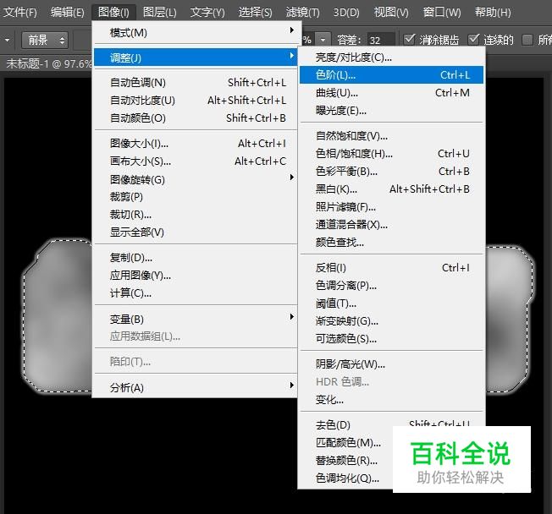Select the 未标题-1 document tab
This screenshot has width=552, height=514.
[x=48, y=63]
